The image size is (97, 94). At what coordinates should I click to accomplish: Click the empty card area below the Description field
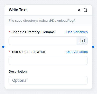pyautogui.click(x=48, y=87)
